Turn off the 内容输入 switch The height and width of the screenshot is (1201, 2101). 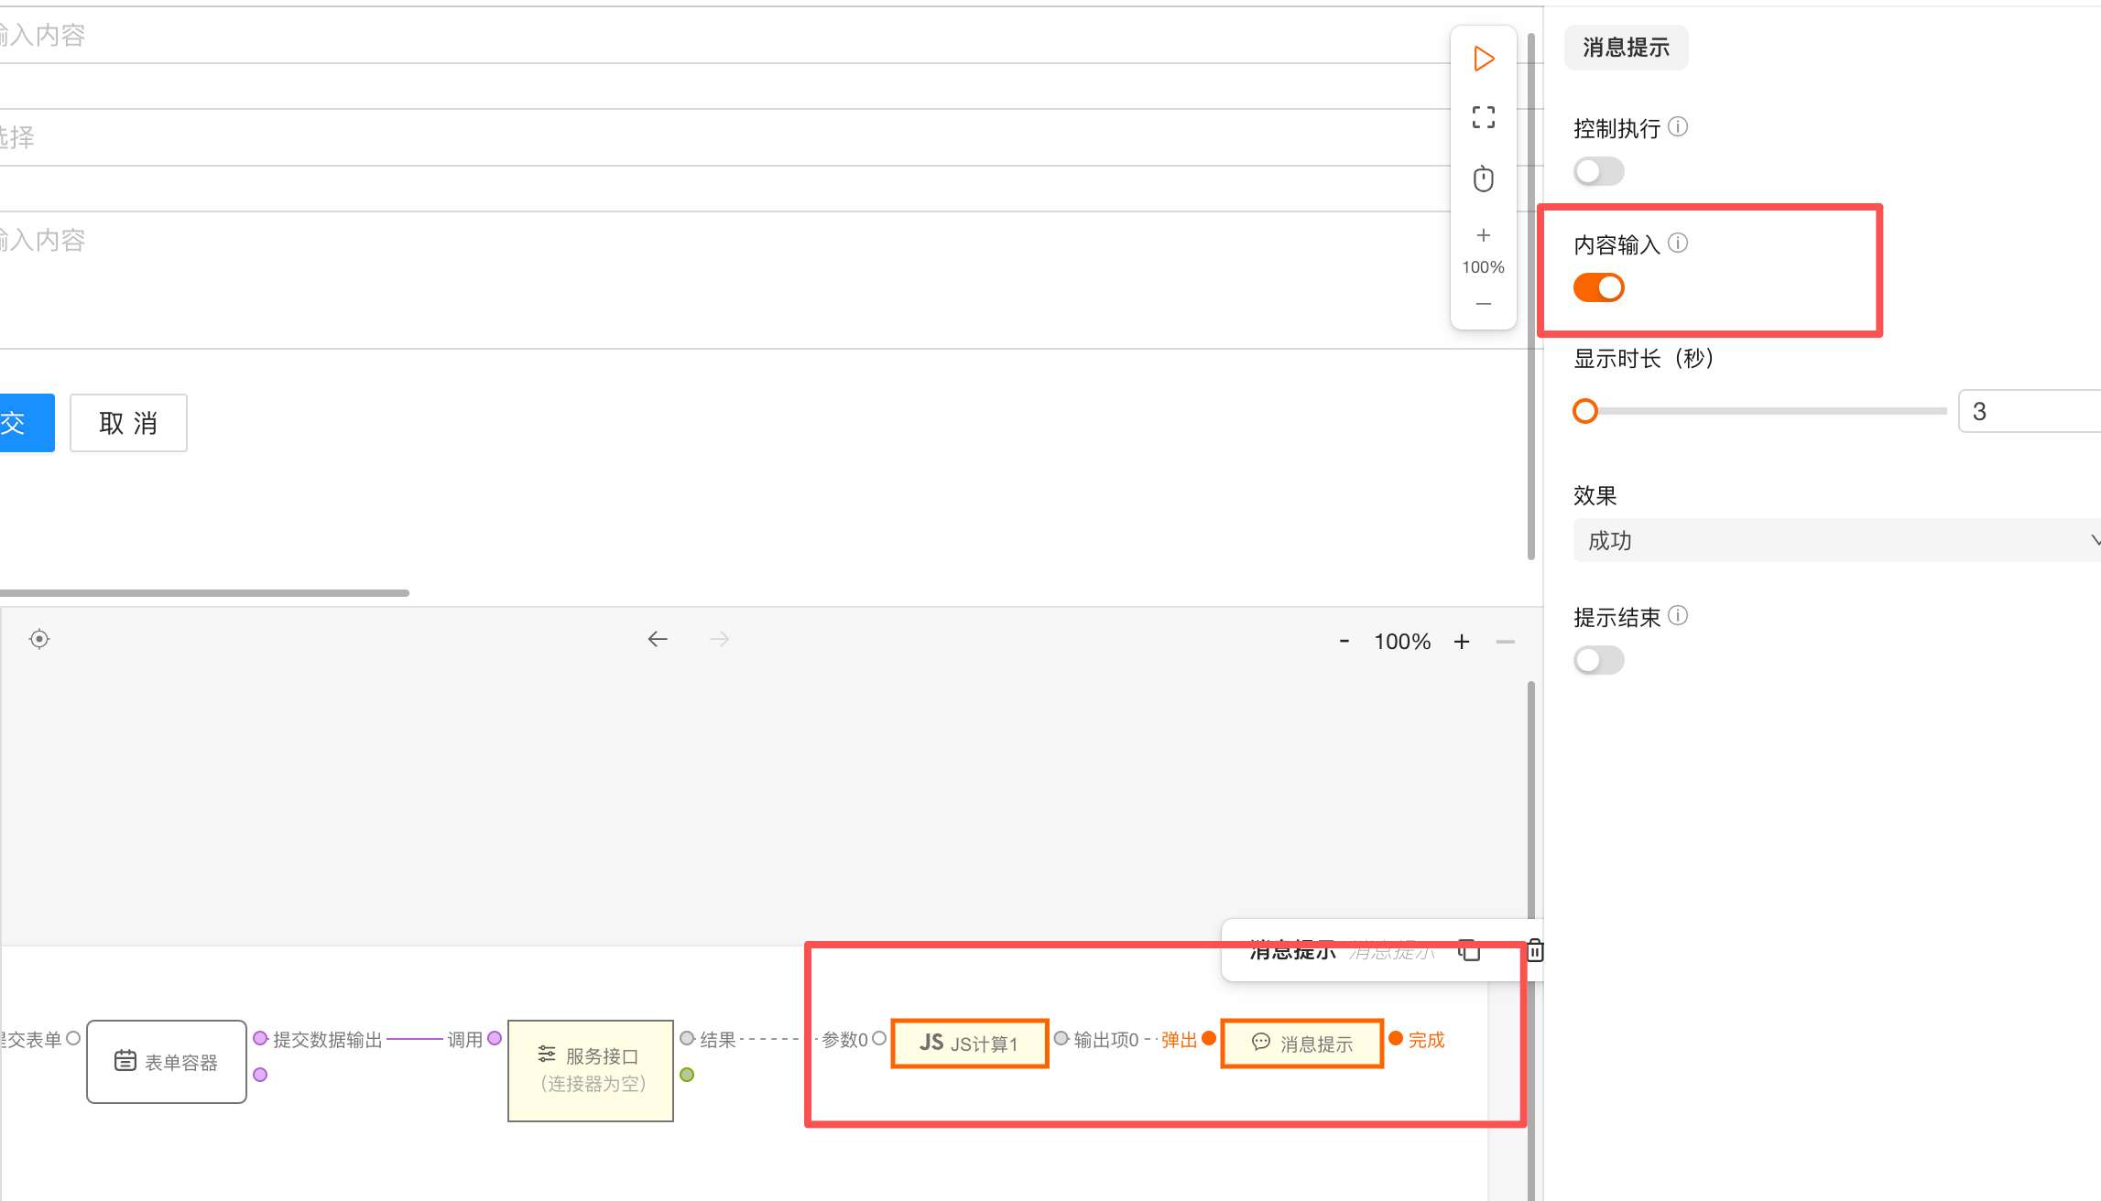coord(1598,287)
